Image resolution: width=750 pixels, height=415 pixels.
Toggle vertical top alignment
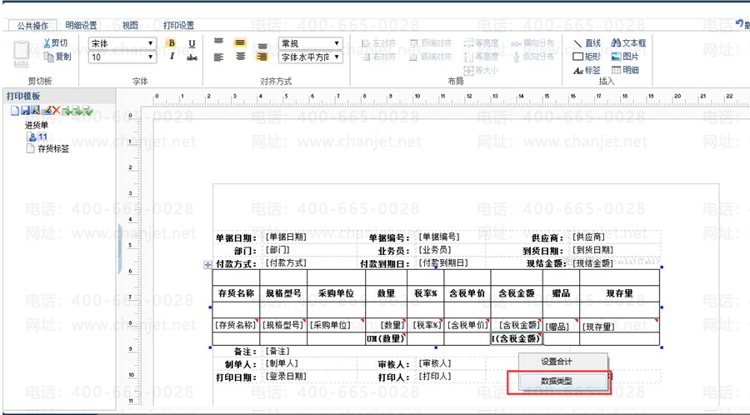click(218, 42)
